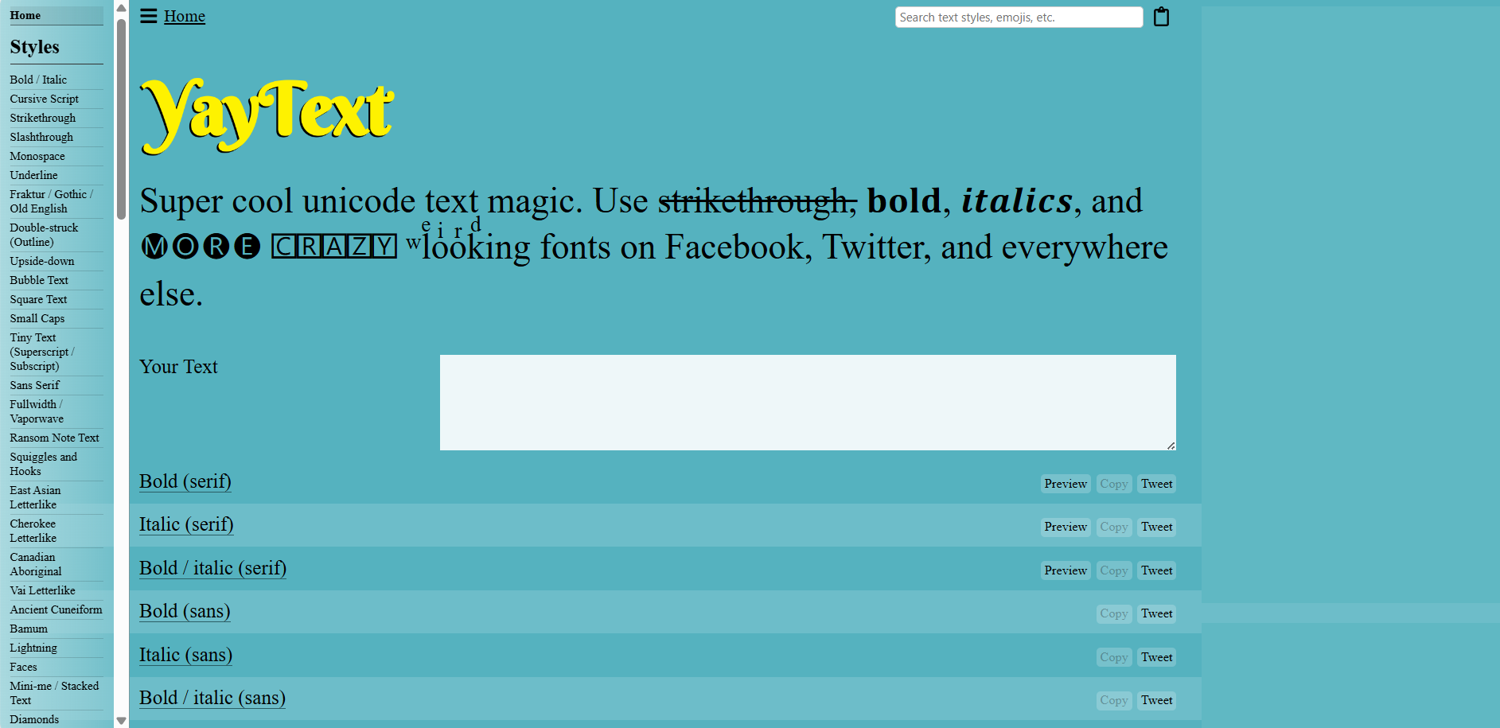Viewport: 1500px width, 728px height.
Task: Preview the Bold (serif) style
Action: coord(1066,484)
